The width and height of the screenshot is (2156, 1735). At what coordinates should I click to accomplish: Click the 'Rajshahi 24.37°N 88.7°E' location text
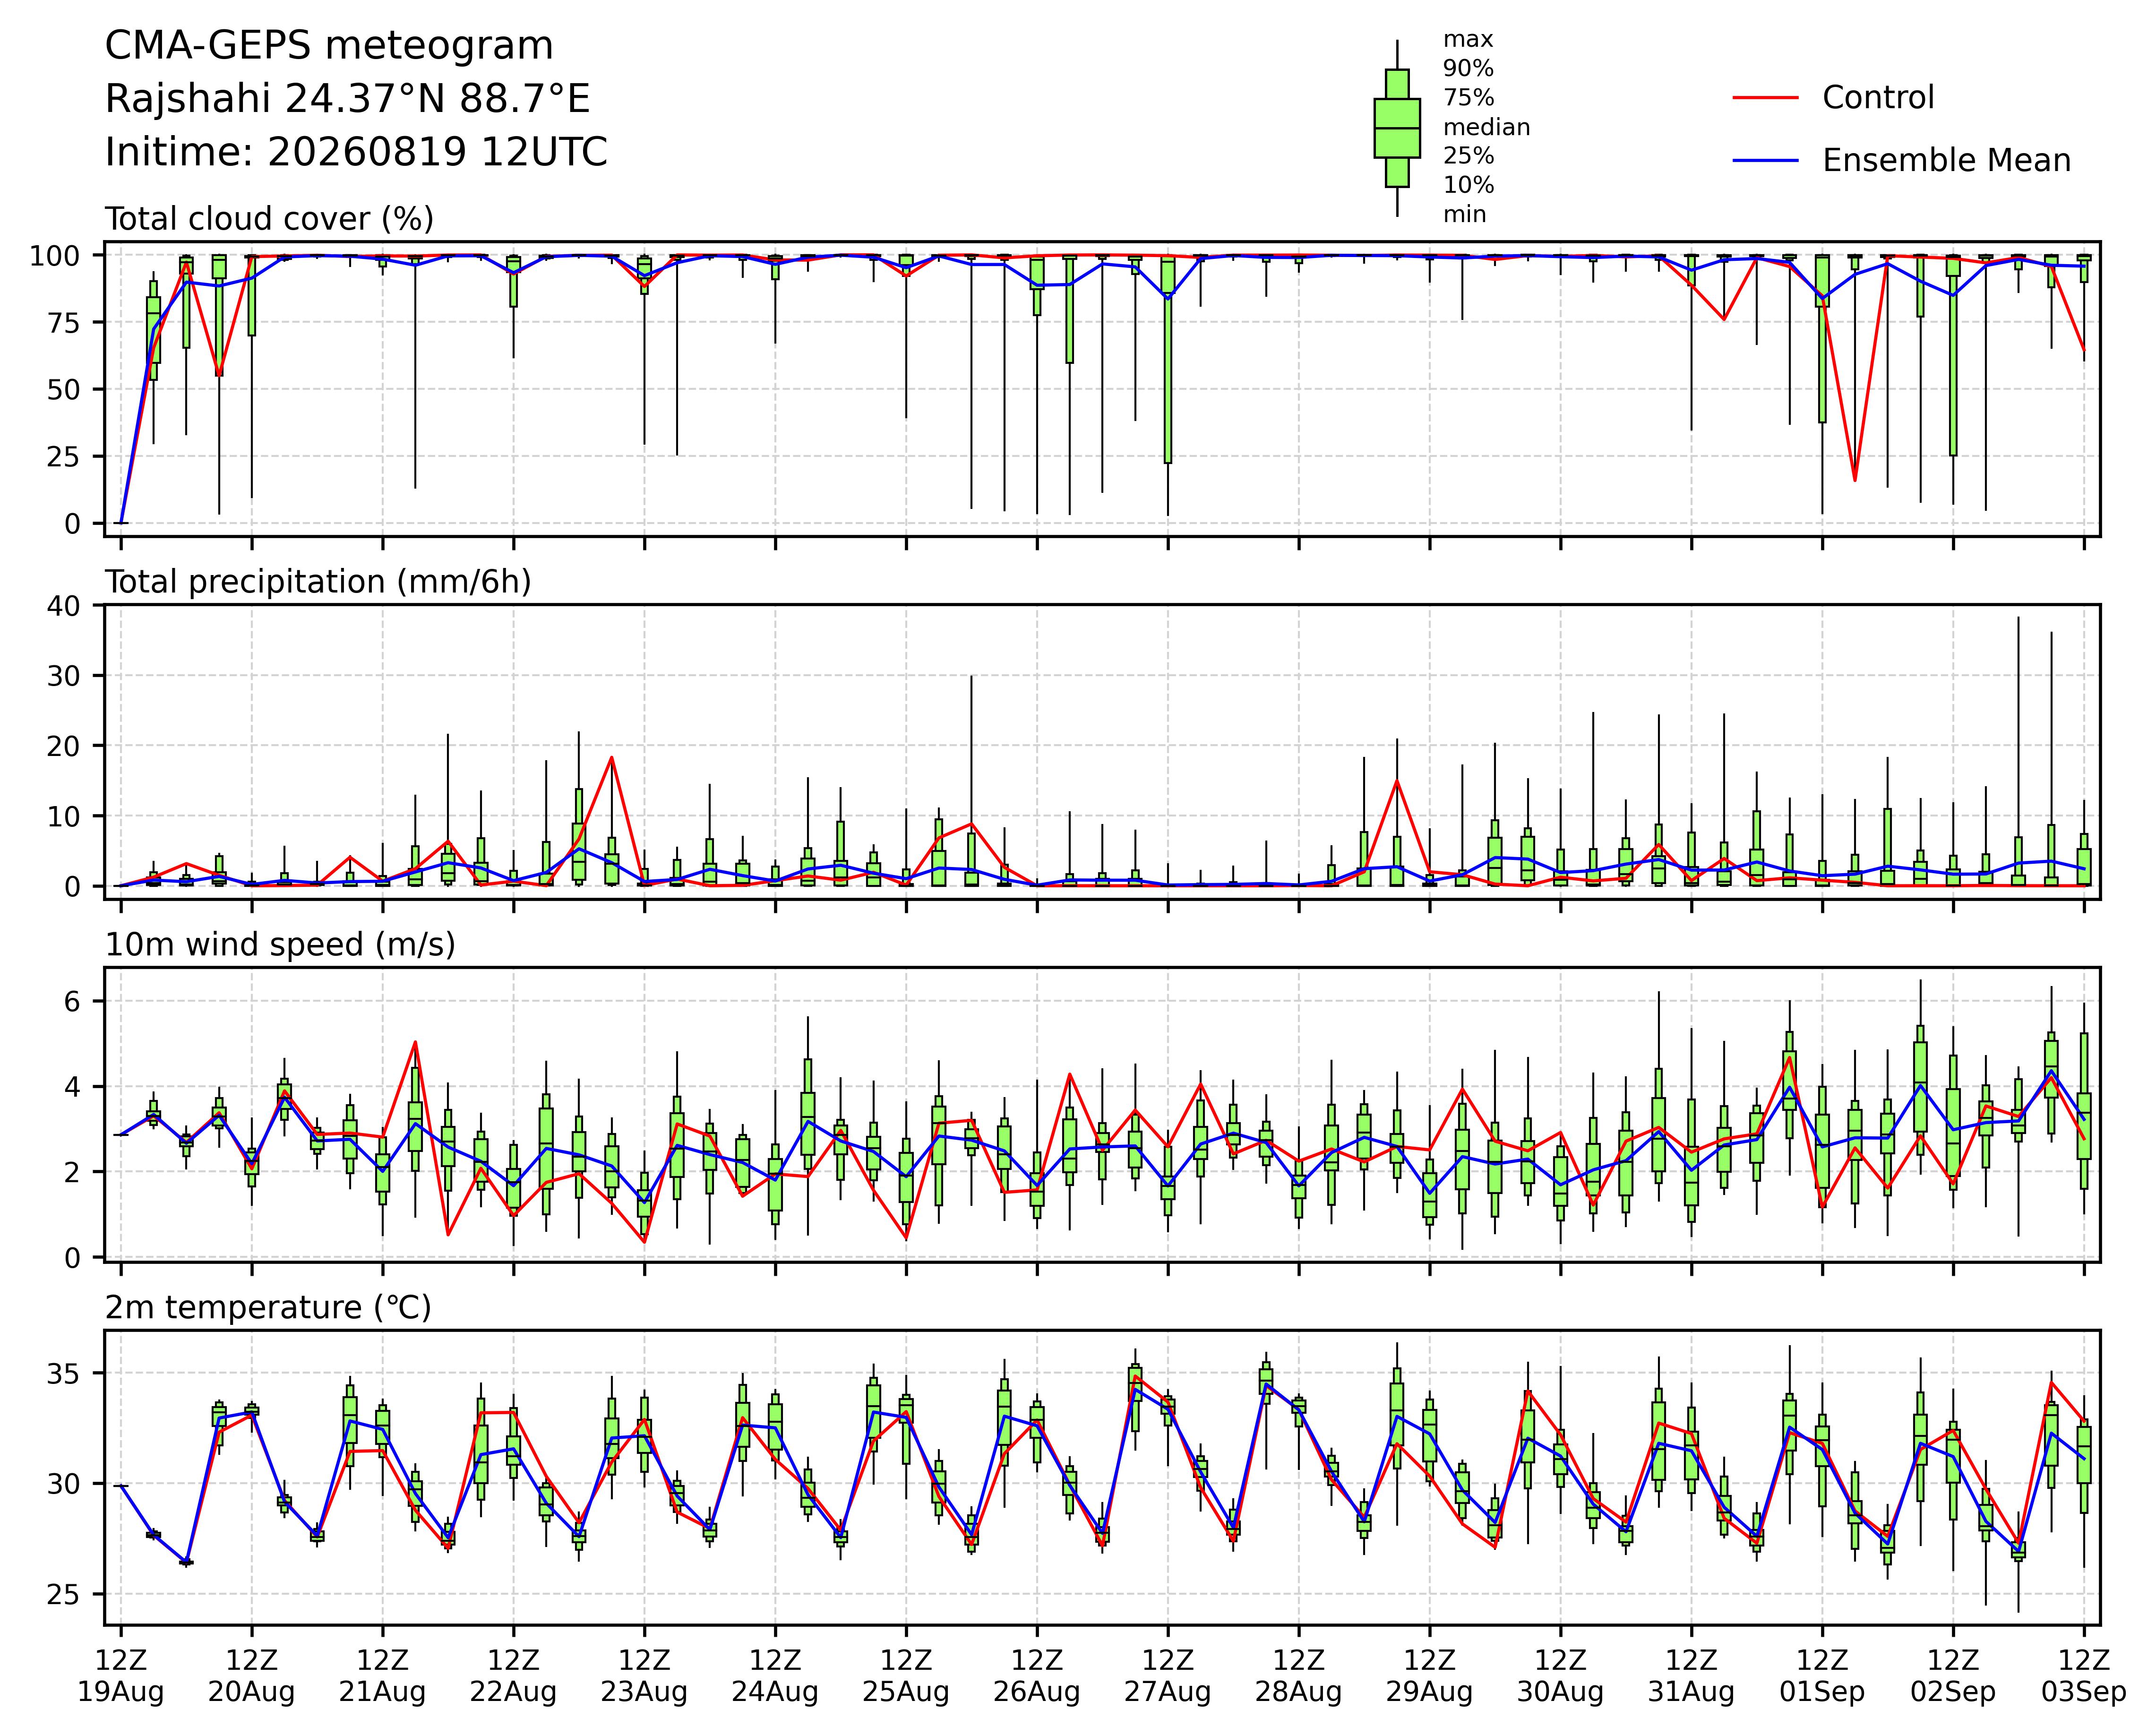click(348, 100)
